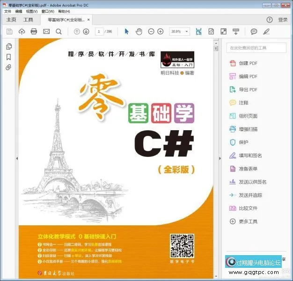Open the 发送并追踪 tool

[246, 195]
